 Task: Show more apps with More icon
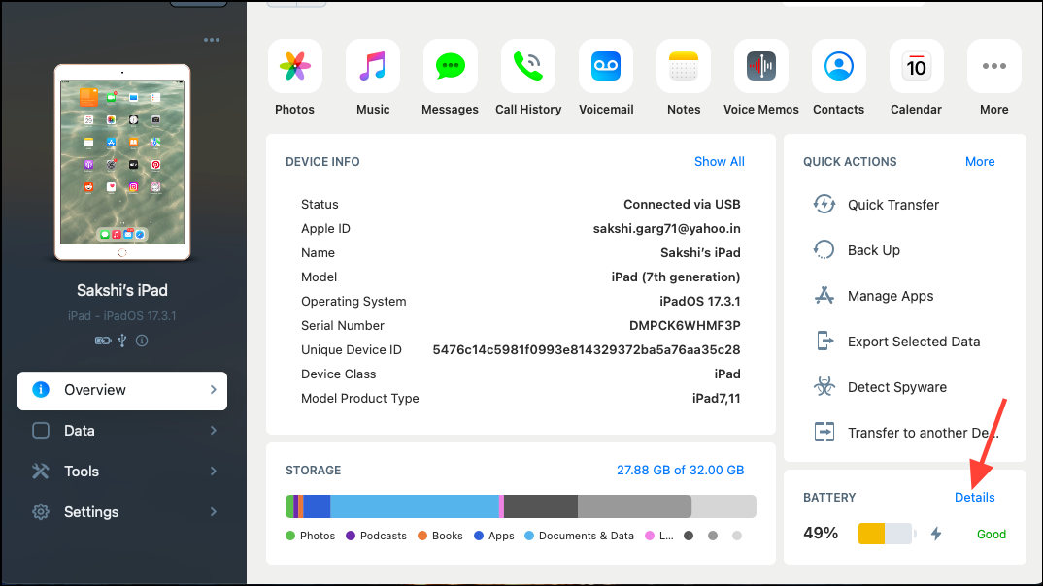click(994, 66)
